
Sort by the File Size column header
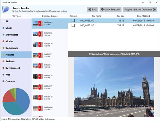coord(121,16)
